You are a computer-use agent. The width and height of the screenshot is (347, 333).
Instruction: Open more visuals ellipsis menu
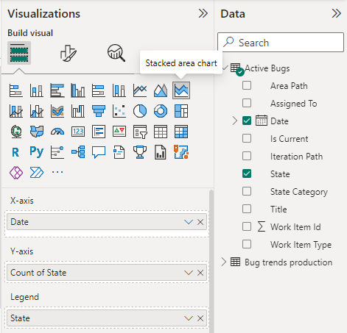coord(57,172)
